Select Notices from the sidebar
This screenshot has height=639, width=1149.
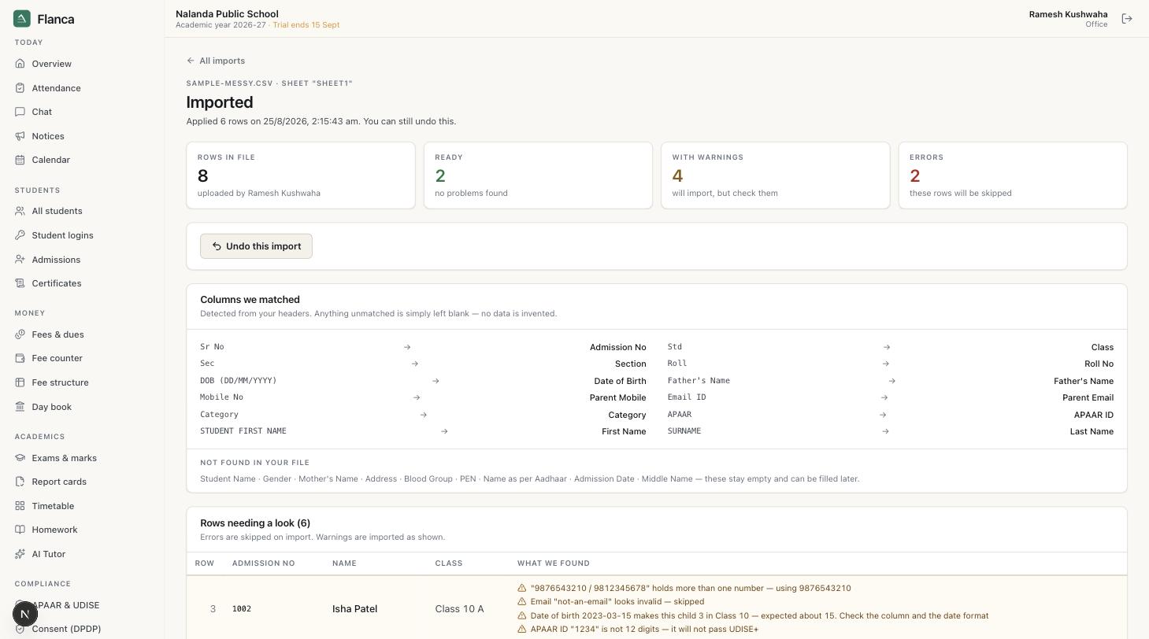tap(48, 136)
